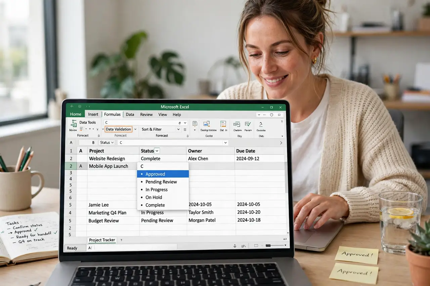Select the Morgan Patel owner cell
Screen dimensions: 430x286
211,220
